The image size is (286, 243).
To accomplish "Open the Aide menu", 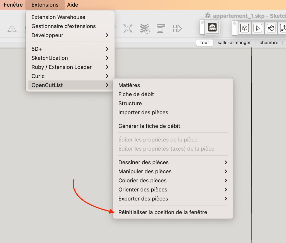I will click(x=73, y=5).
